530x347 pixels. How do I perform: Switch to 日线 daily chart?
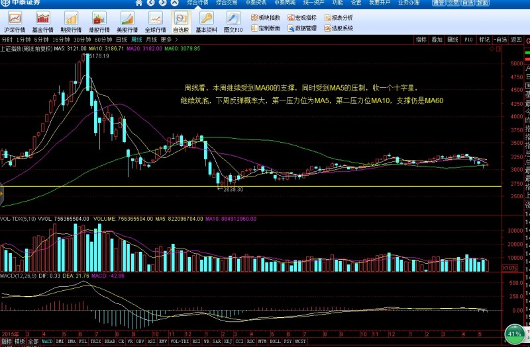121,40
